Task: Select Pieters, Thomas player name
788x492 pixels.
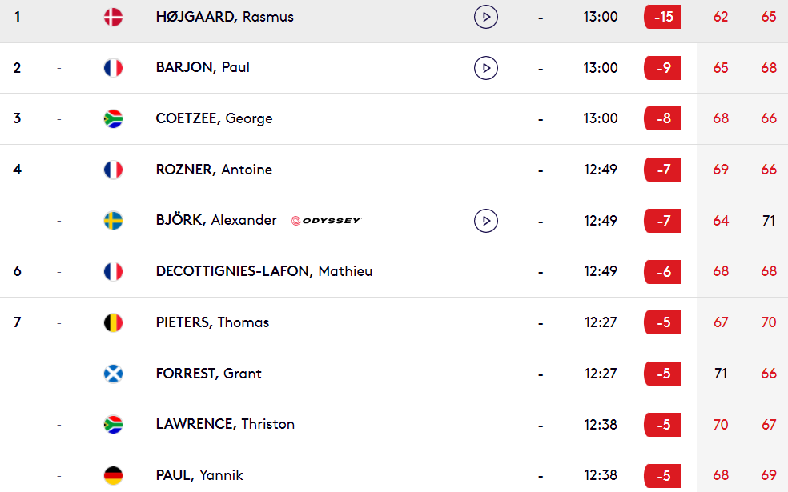Action: point(212,322)
